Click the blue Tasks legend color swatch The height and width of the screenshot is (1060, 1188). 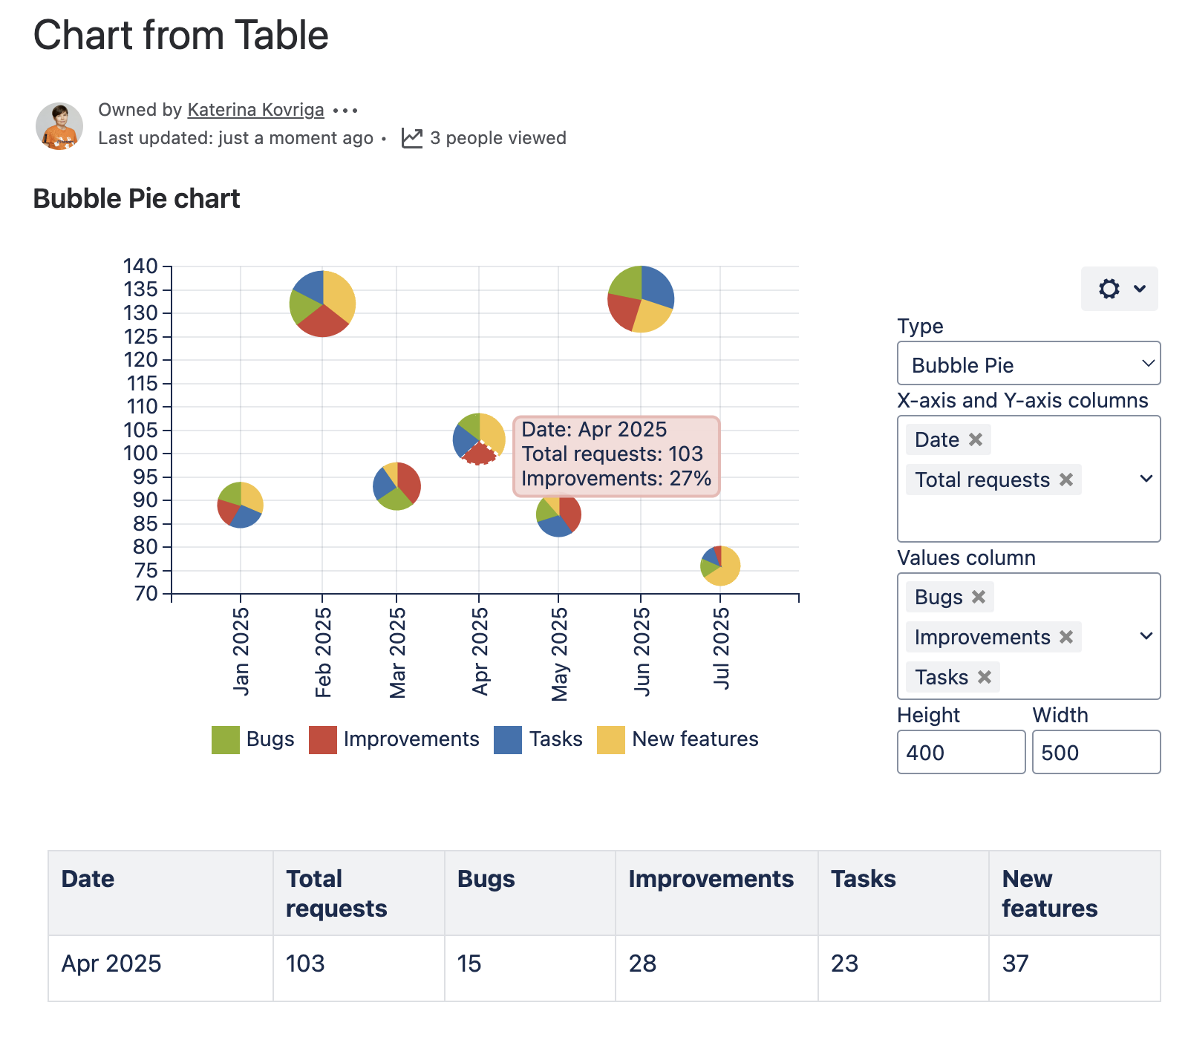tap(508, 740)
